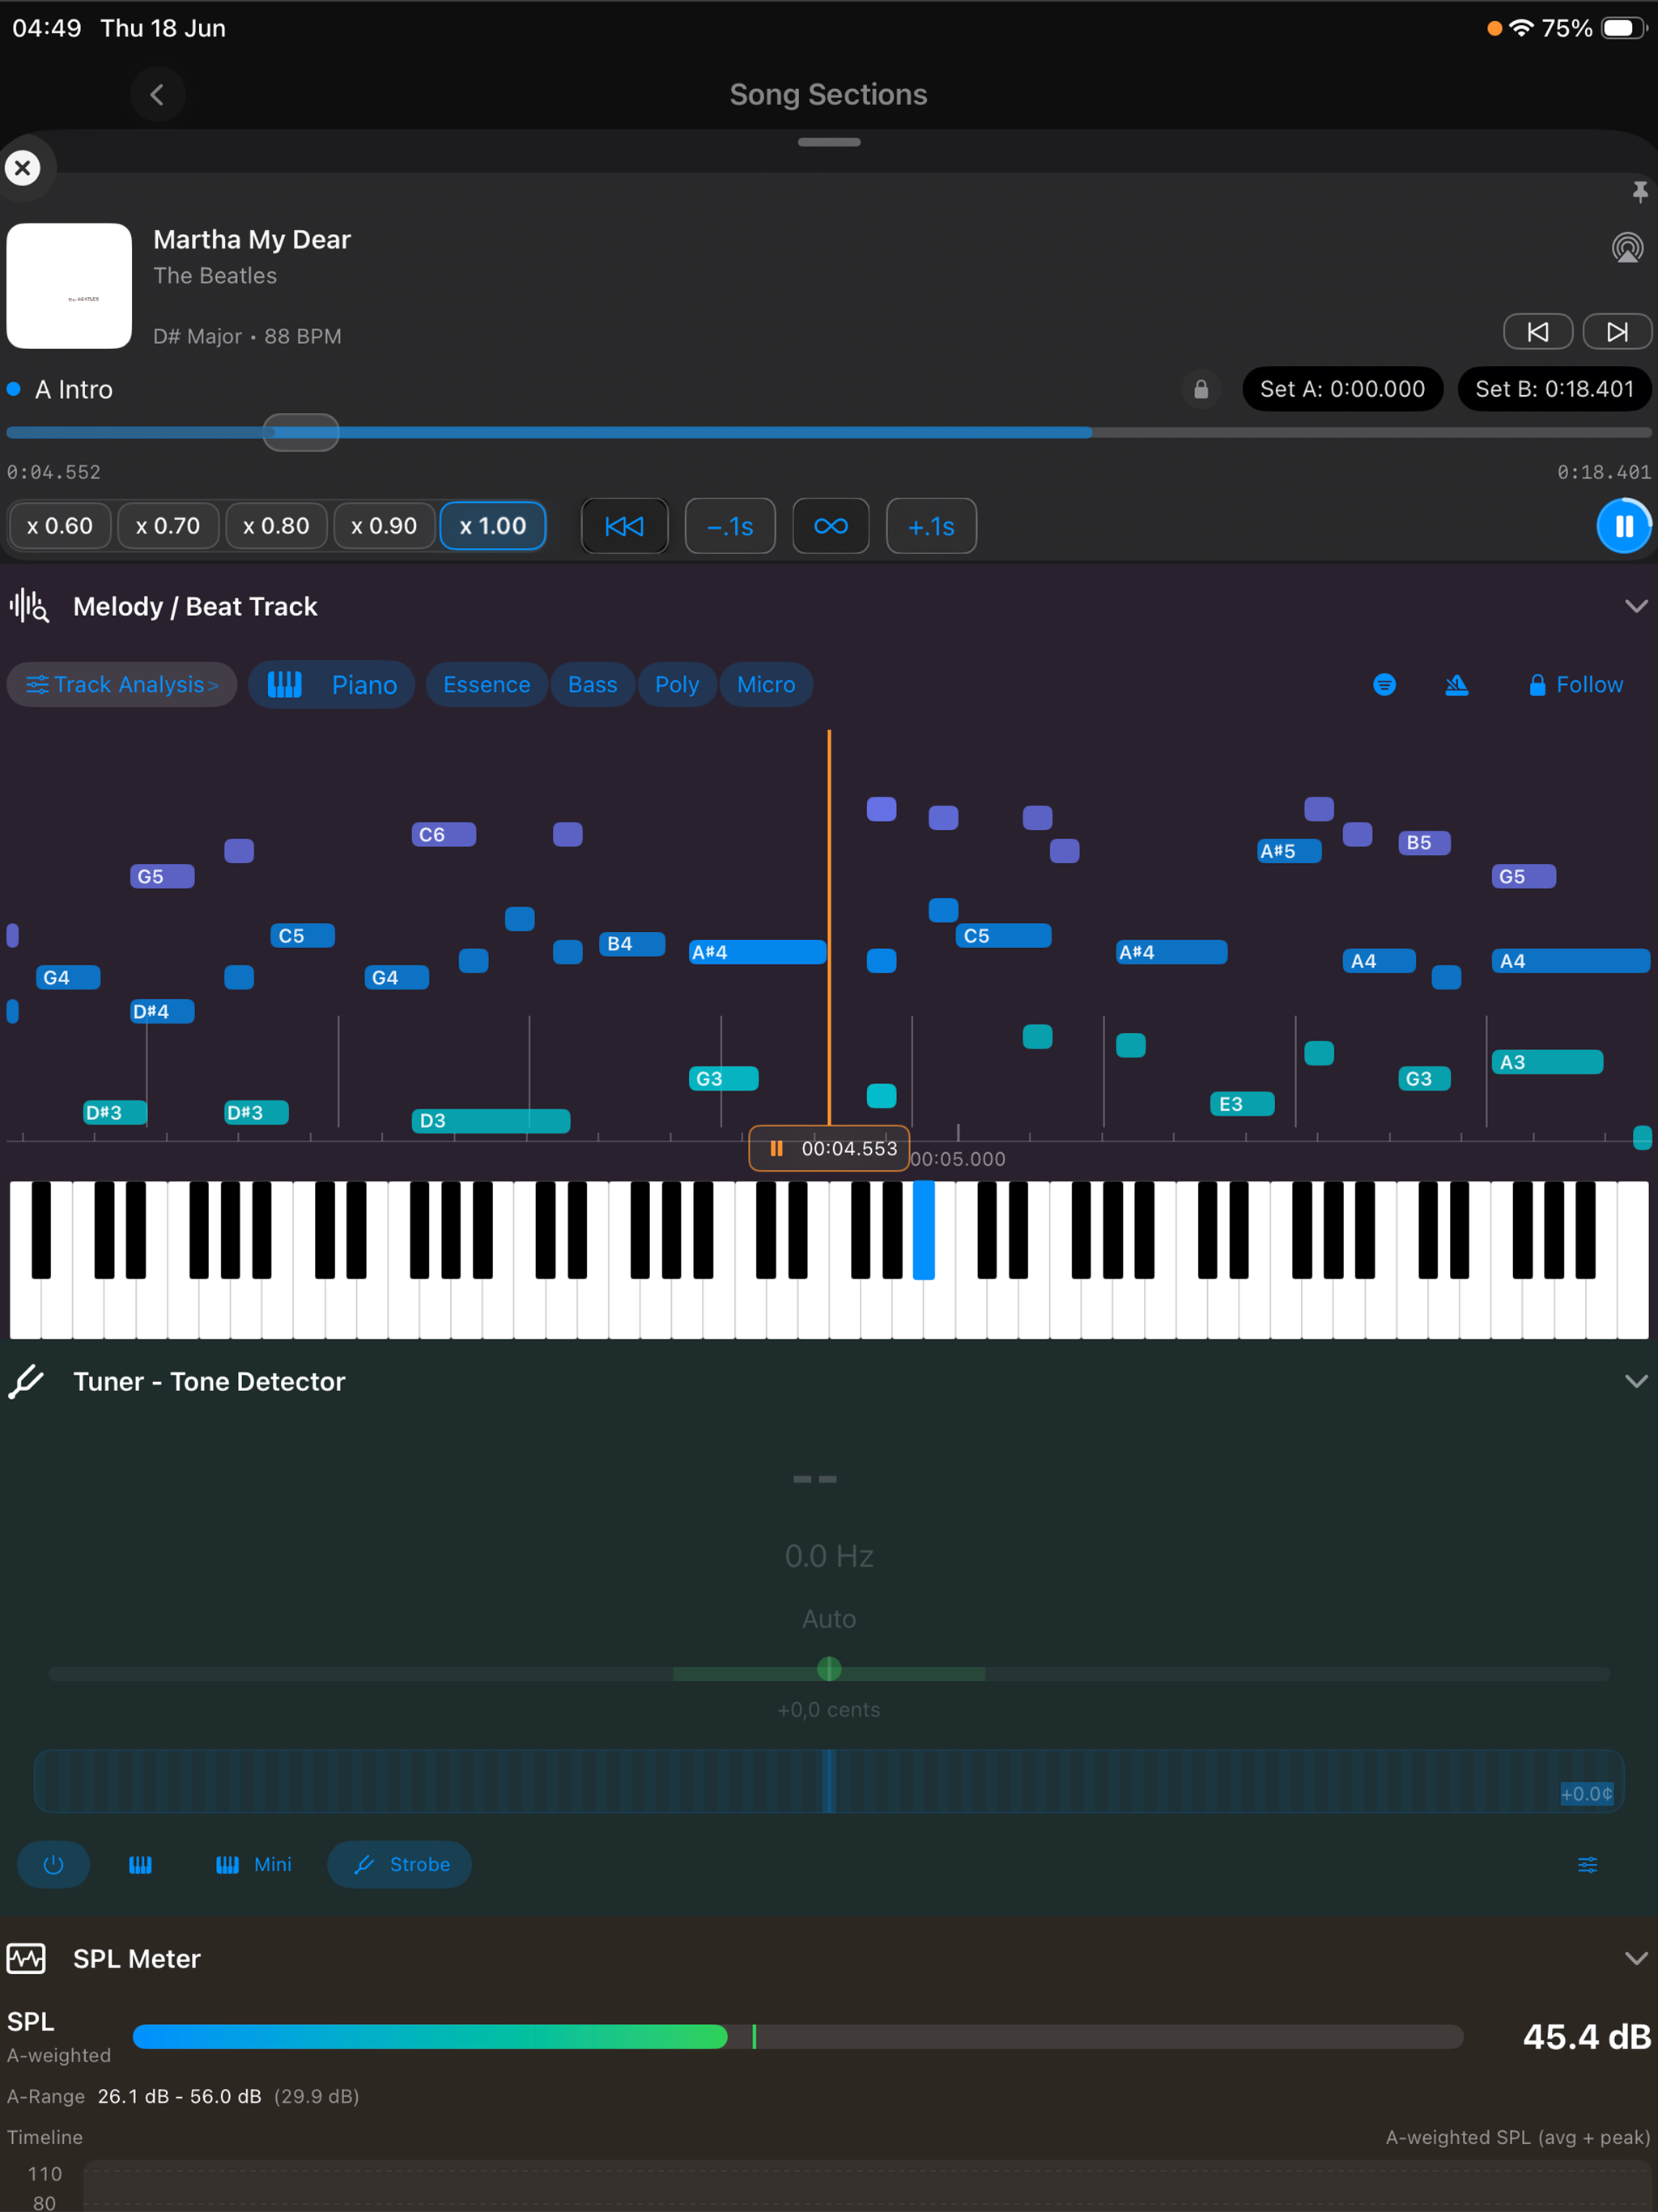
Task: Show the tuner piano keyboard icon
Action: [141, 1865]
